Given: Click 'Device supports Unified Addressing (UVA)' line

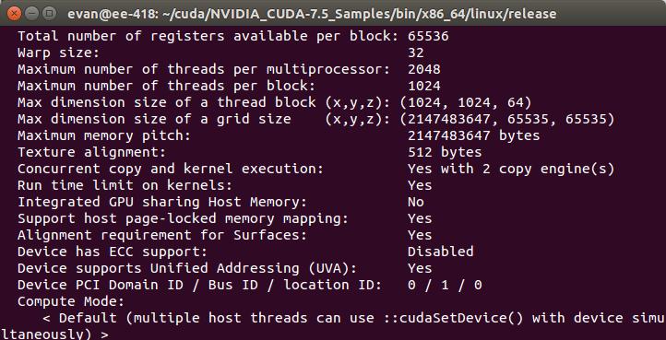Looking at the screenshot, I should 225,268.
